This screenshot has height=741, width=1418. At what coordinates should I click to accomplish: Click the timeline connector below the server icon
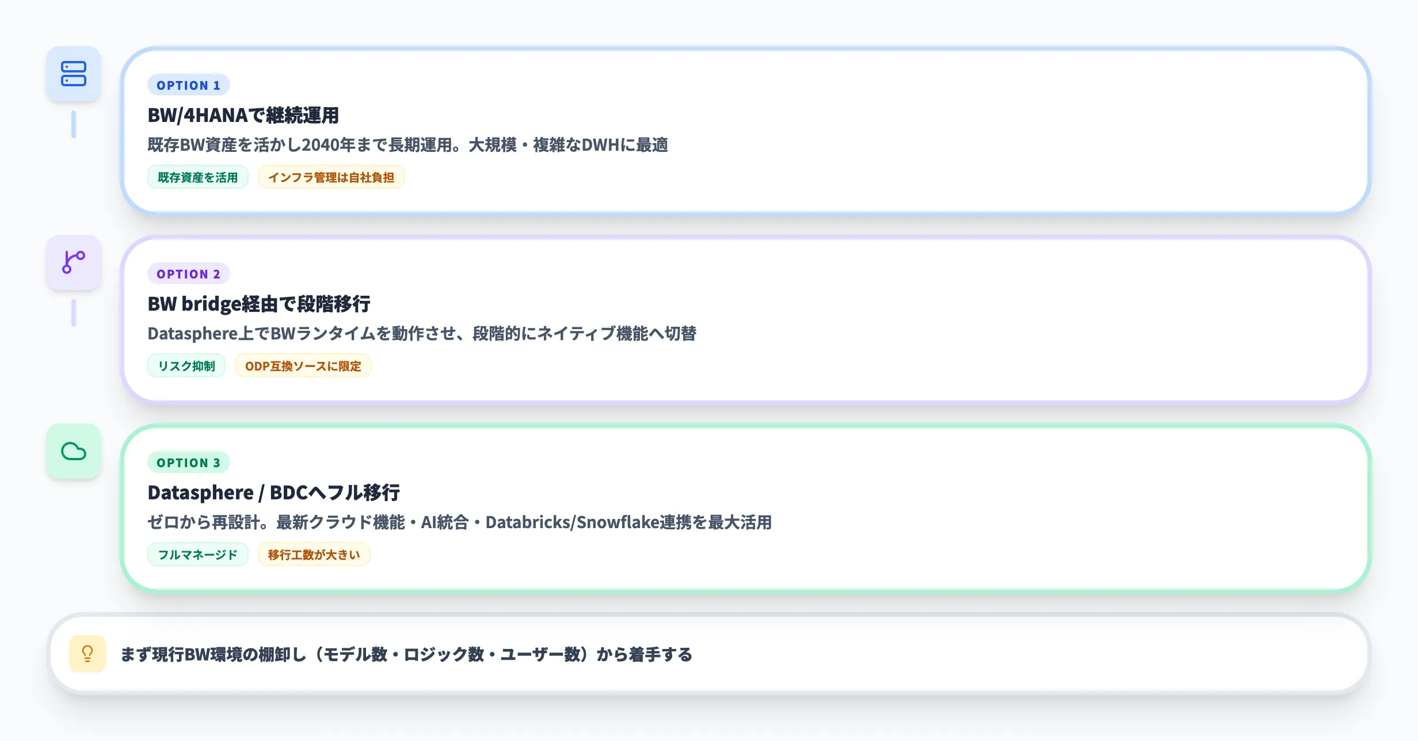[74, 123]
